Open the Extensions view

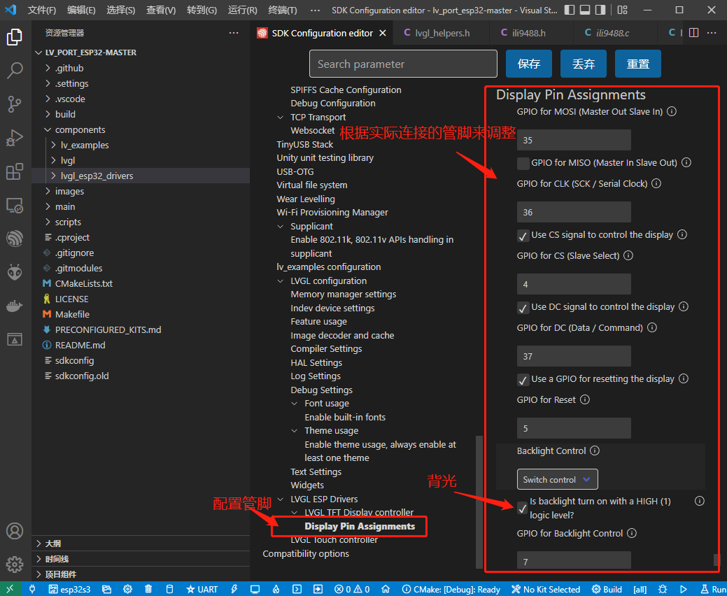point(15,171)
